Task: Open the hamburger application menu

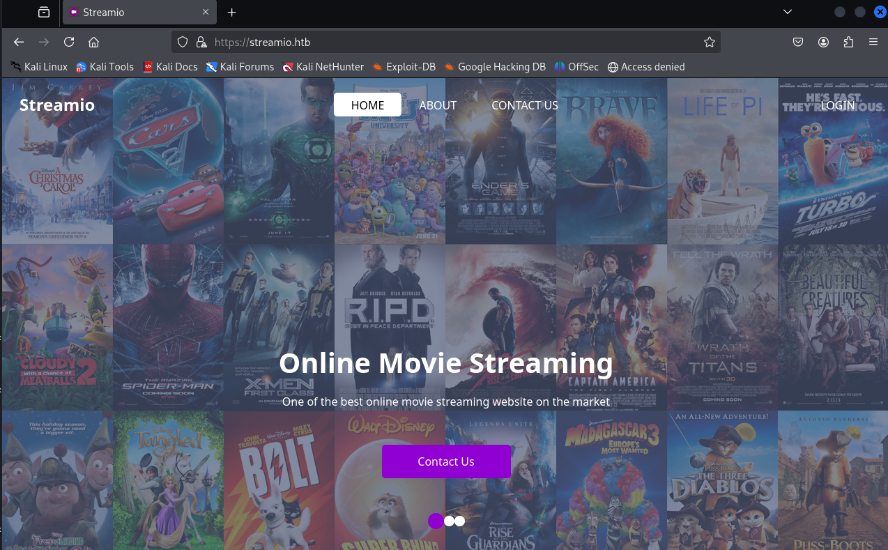Action: tap(873, 43)
